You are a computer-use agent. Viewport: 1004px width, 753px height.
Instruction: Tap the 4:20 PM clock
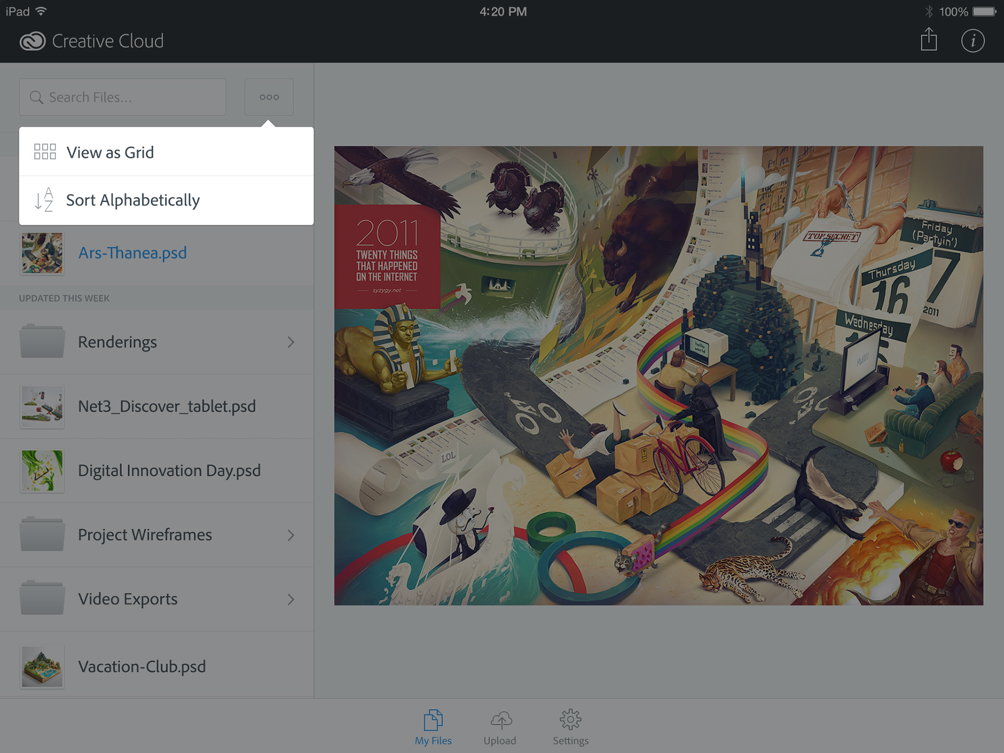pyautogui.click(x=503, y=12)
